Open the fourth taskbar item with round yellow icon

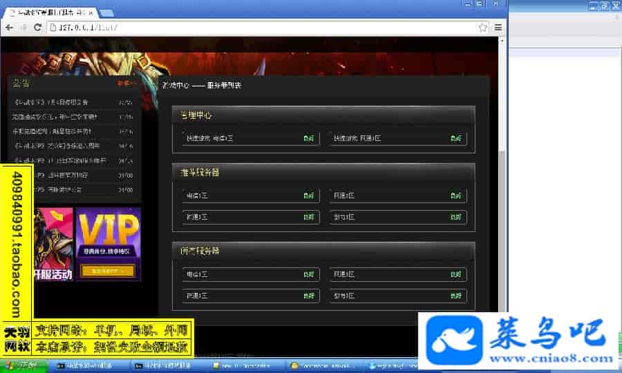(x=323, y=365)
